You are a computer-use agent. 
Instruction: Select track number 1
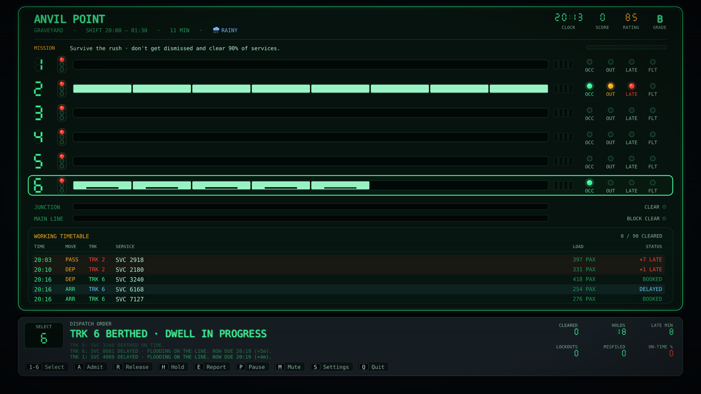pos(39,65)
